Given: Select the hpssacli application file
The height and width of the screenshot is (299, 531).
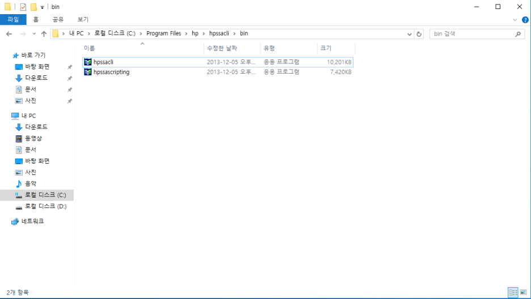Looking at the screenshot, I should (218, 62).
